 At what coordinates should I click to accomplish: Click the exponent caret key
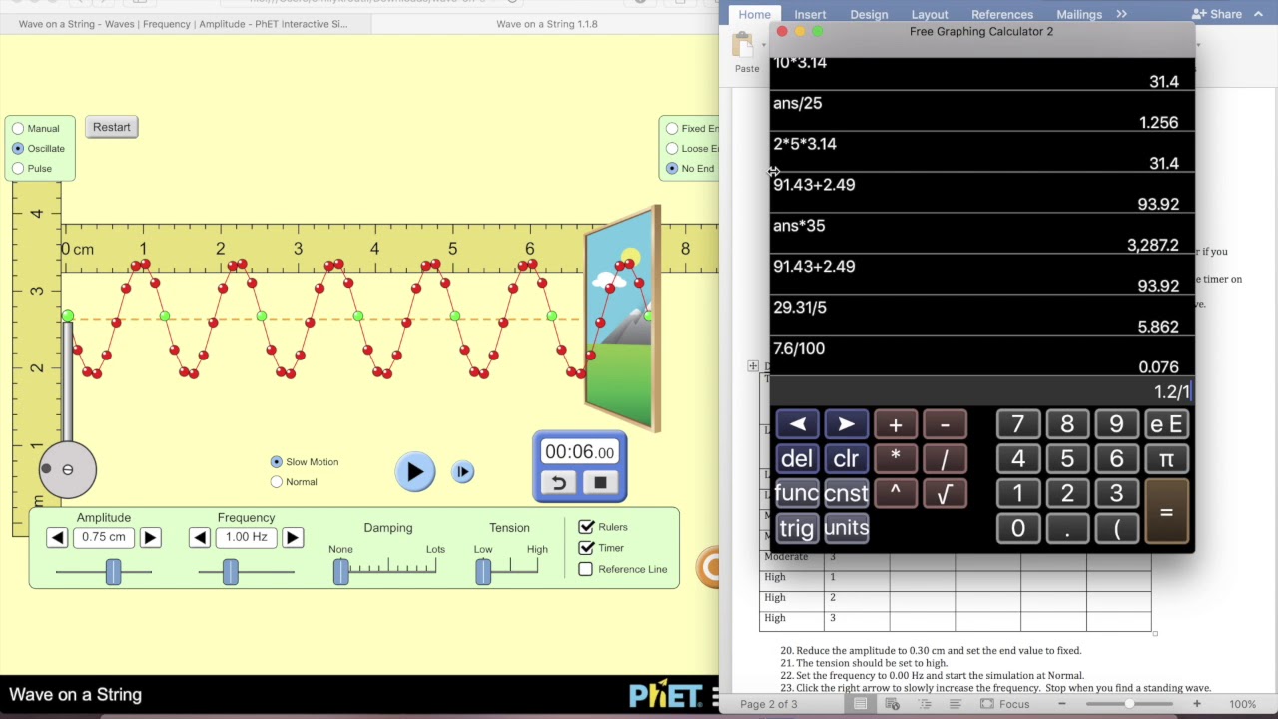click(x=896, y=494)
